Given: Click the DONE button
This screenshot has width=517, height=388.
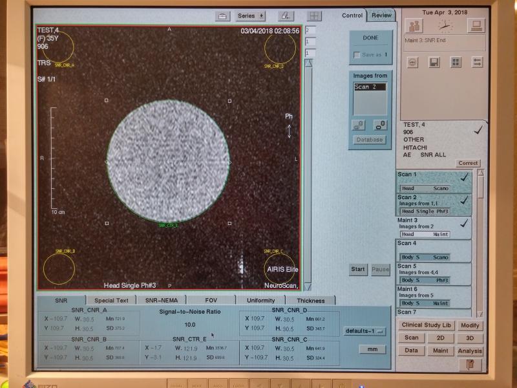Looking at the screenshot, I should [370, 38].
